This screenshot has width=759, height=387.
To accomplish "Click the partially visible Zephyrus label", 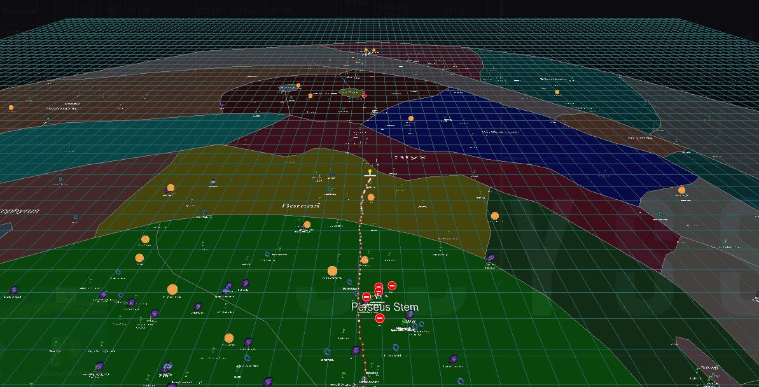I will [19, 210].
